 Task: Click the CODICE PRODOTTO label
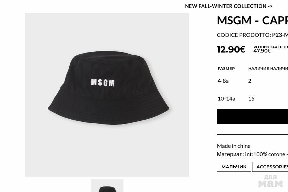(244, 35)
